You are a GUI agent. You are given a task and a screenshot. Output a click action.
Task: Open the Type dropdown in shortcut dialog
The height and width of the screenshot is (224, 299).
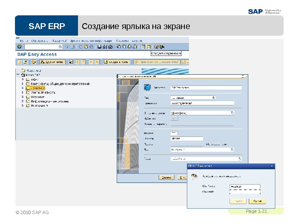tap(213, 98)
